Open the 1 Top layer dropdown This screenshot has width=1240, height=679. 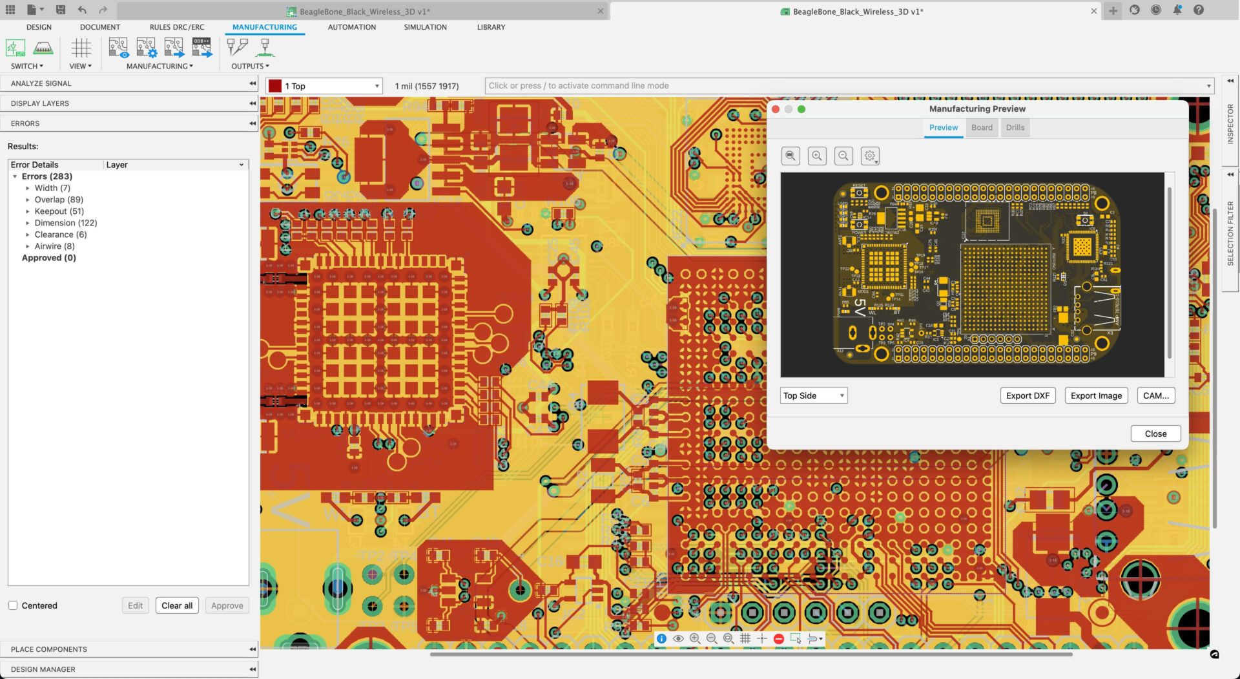pyautogui.click(x=377, y=85)
